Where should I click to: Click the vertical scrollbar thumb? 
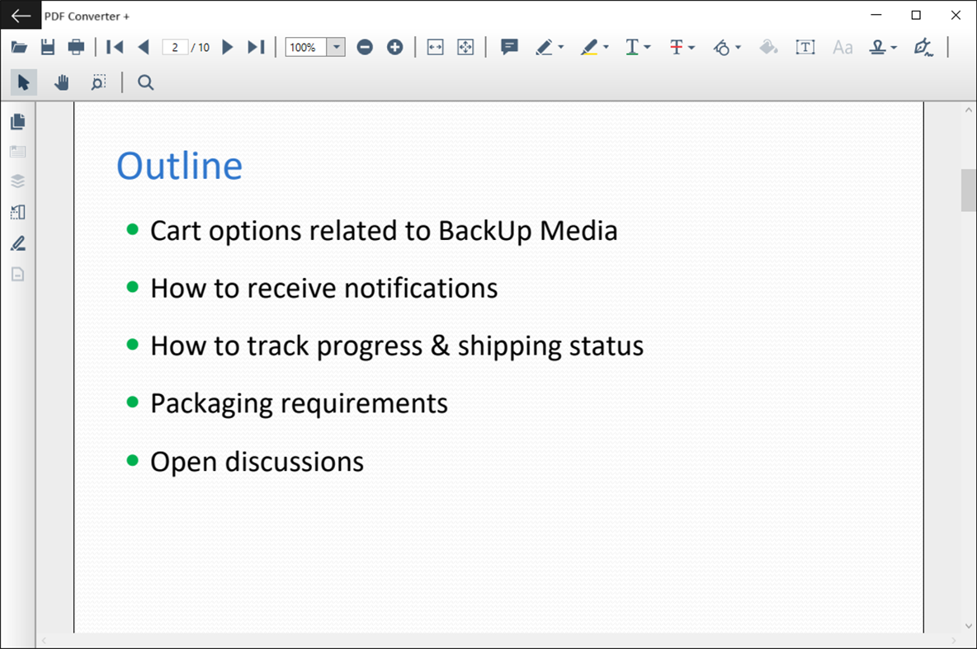[x=968, y=190]
